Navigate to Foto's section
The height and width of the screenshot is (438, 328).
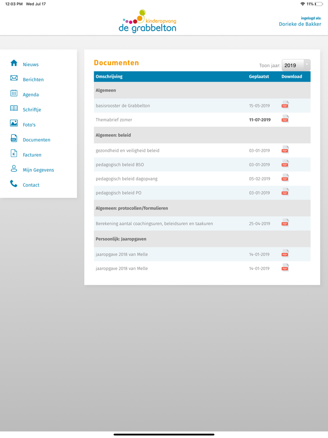pos(29,125)
